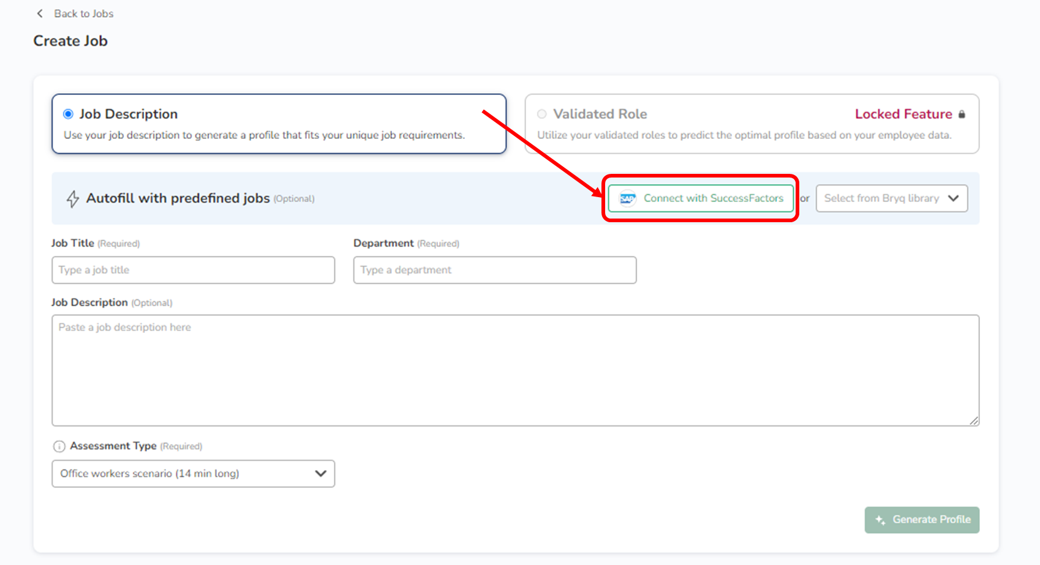This screenshot has height=565, width=1040.
Task: Select the Job Description radio button
Action: (69, 114)
